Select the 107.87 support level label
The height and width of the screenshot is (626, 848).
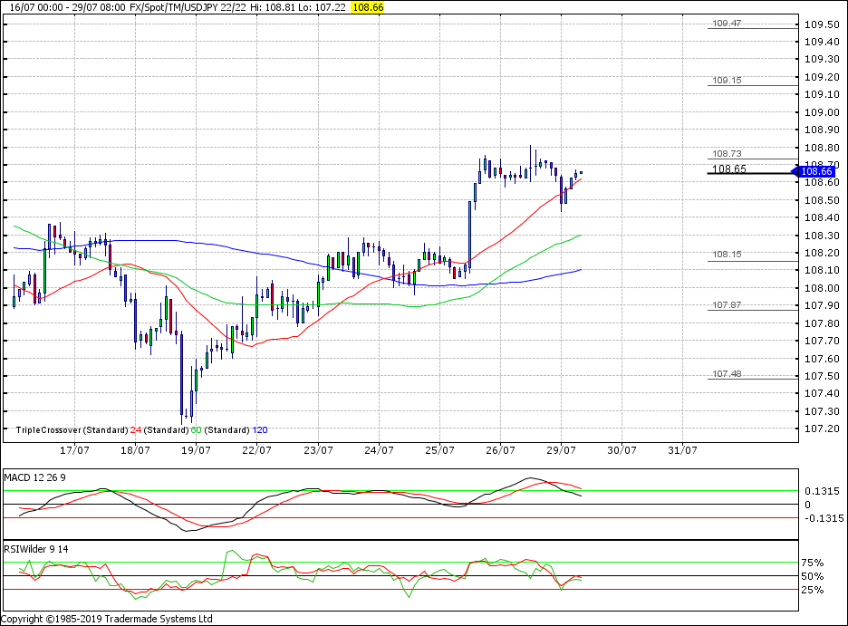pyautogui.click(x=727, y=305)
